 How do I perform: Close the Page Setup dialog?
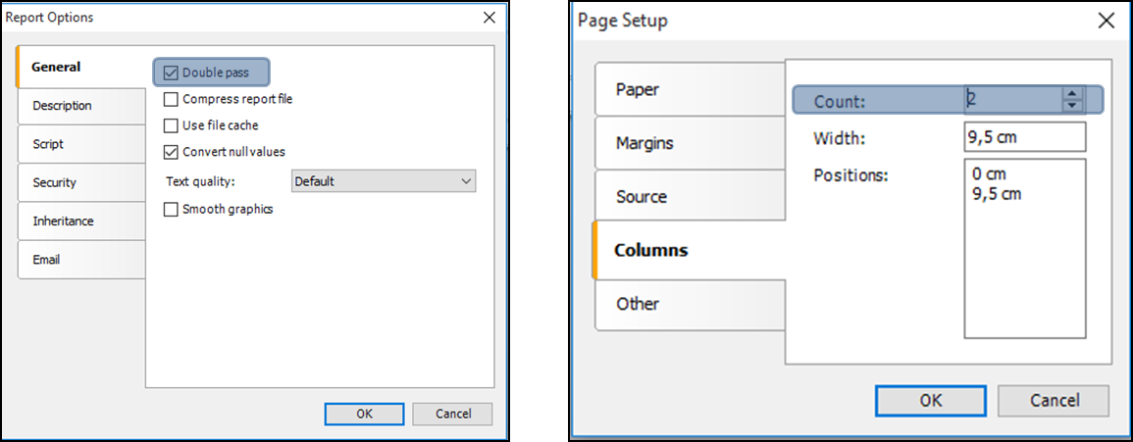tap(1107, 21)
